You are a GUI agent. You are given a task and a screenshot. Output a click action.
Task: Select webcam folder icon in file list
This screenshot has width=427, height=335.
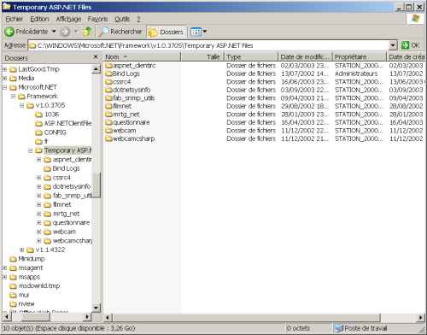(x=109, y=131)
